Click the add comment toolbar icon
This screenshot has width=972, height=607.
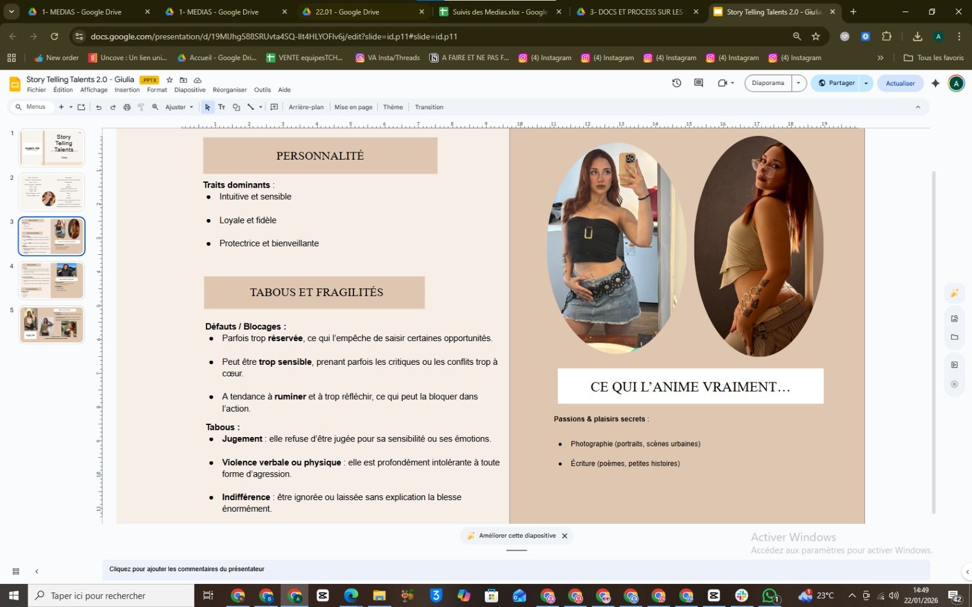(274, 107)
